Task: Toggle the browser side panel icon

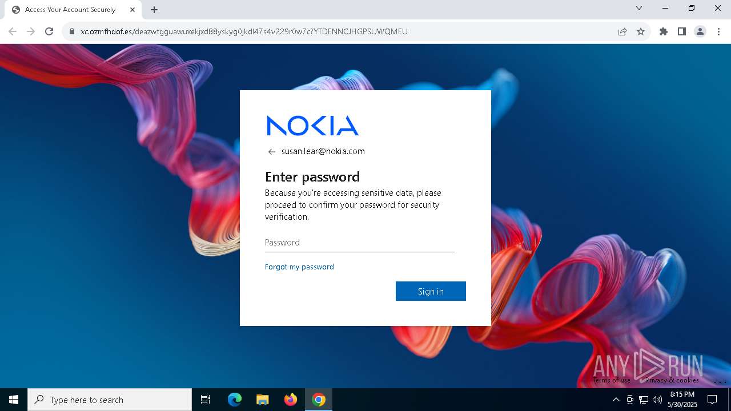Action: click(682, 31)
